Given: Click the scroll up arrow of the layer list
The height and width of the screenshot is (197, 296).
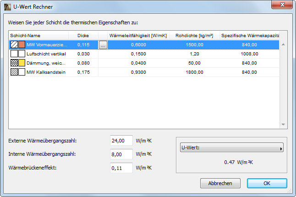Looking at the screenshot, I should pyautogui.click(x=283, y=45).
